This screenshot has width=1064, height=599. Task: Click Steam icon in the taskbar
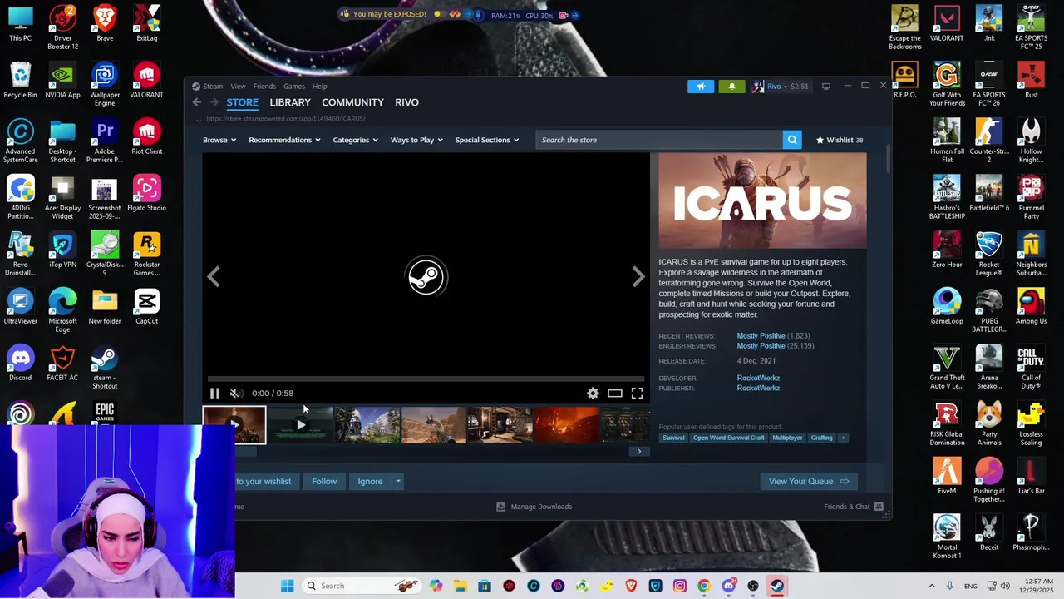click(776, 586)
